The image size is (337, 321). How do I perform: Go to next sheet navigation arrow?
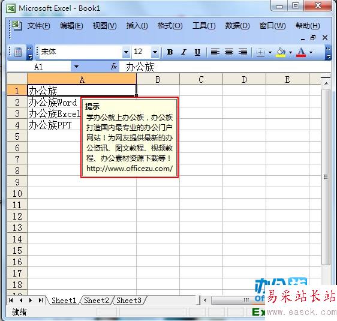tap(31, 300)
